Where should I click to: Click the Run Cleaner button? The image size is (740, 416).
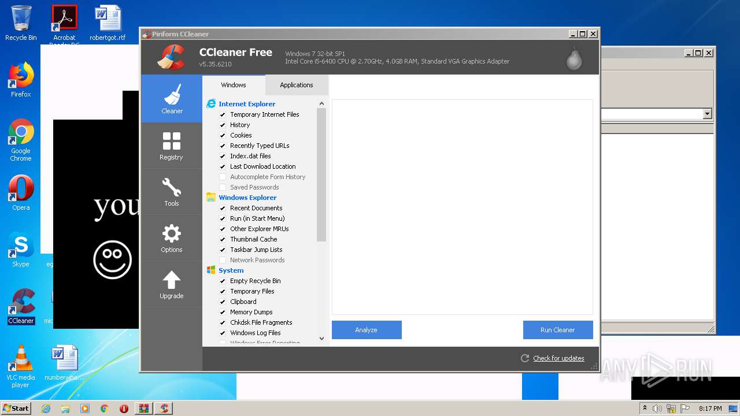558,330
